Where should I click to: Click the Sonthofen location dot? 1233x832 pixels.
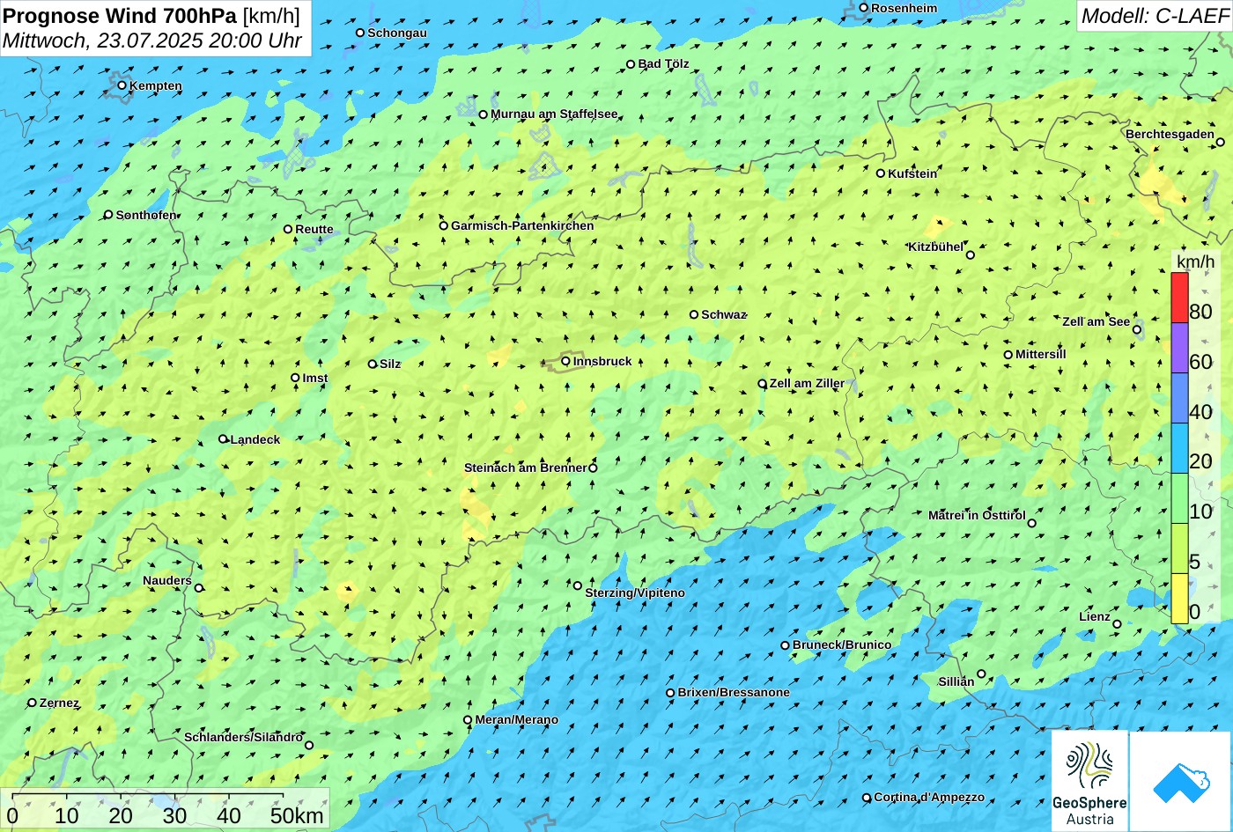point(109,215)
